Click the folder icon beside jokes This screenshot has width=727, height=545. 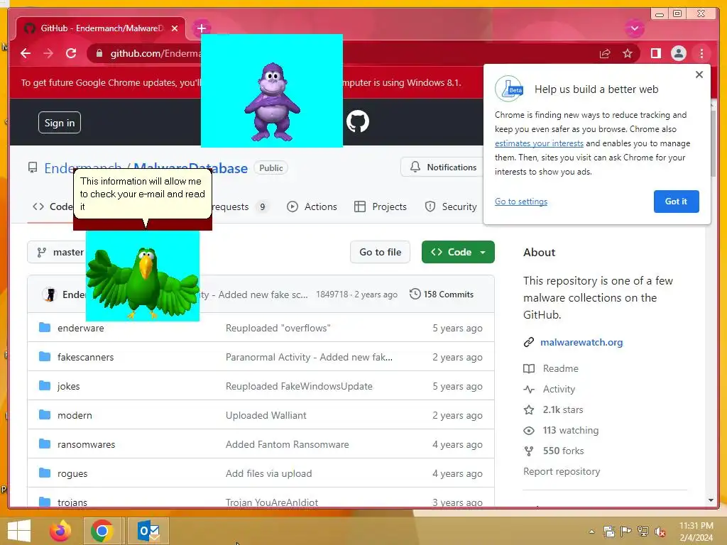click(x=45, y=385)
